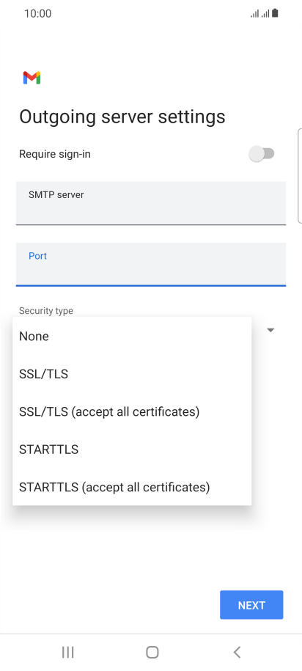This screenshot has height=671, width=302.
Task: Tap the Android home button icon
Action: [x=152, y=652]
